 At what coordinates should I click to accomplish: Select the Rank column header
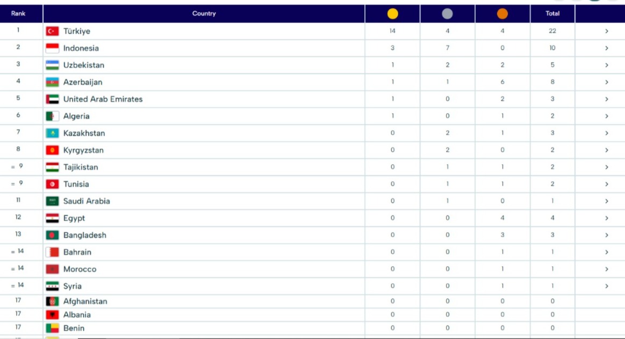click(x=18, y=13)
